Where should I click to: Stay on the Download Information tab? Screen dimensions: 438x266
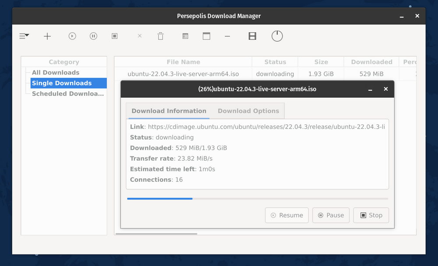[x=168, y=111]
